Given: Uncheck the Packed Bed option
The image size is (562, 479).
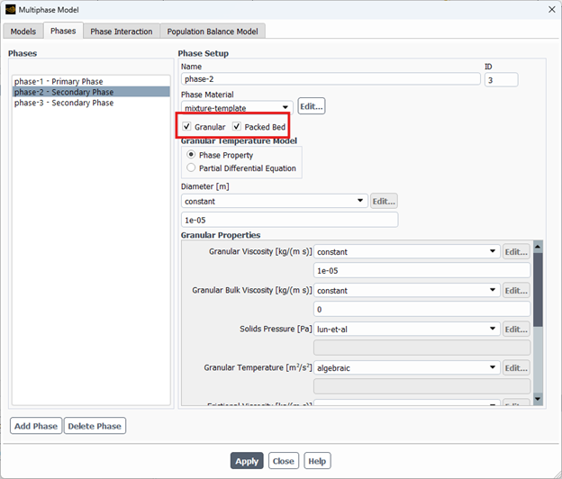Looking at the screenshot, I should click(x=237, y=127).
